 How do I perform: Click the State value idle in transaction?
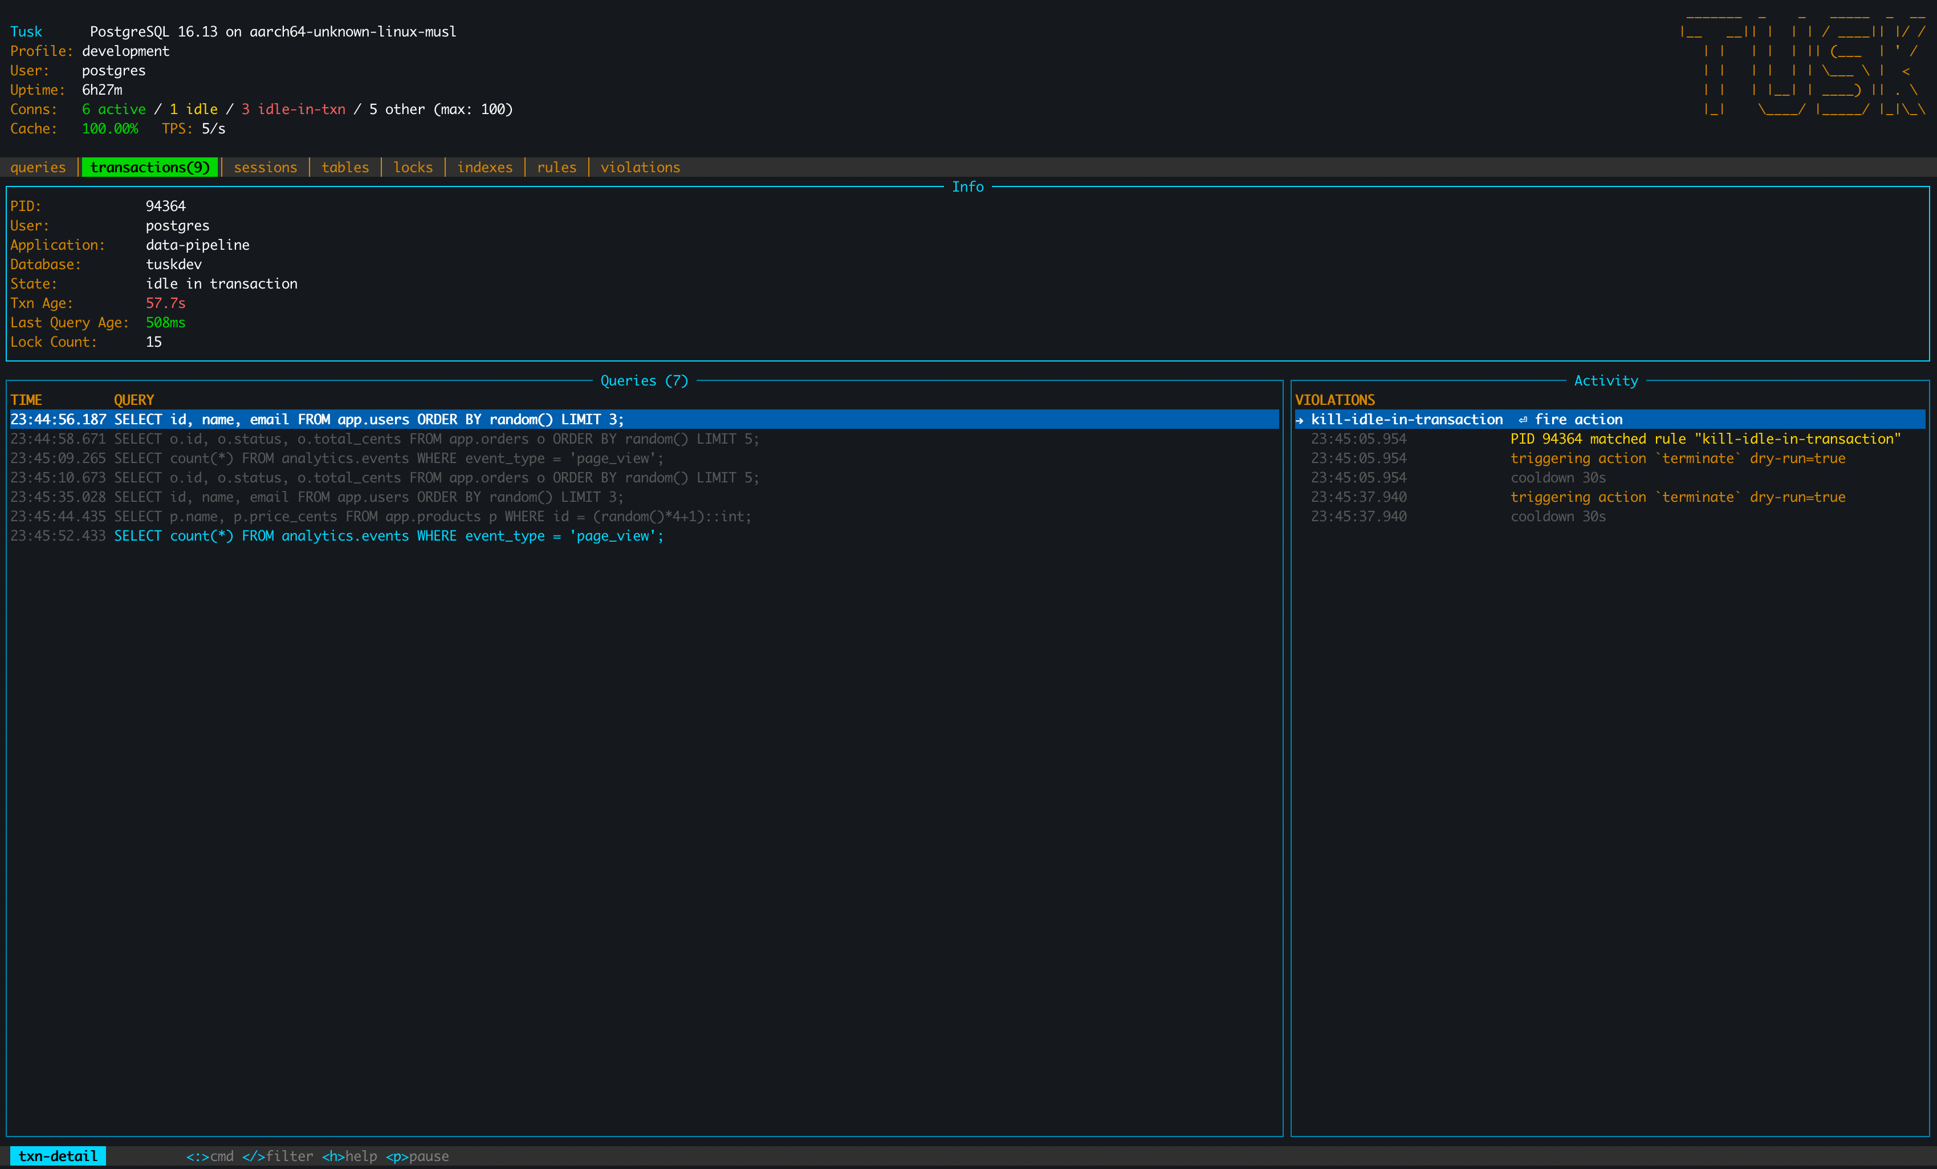pyautogui.click(x=222, y=284)
